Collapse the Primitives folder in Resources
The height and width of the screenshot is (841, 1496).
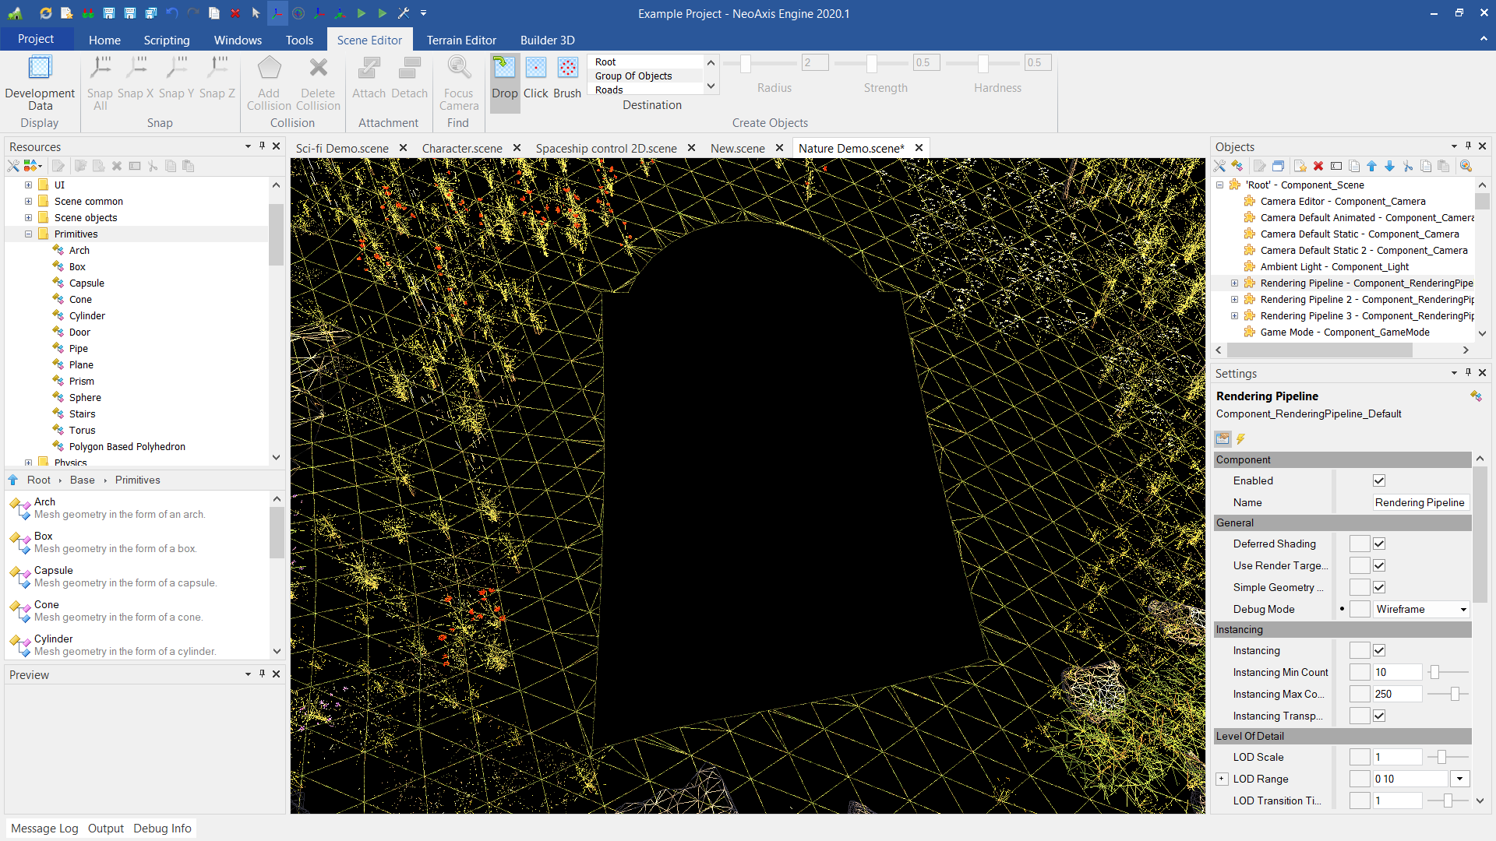(28, 234)
